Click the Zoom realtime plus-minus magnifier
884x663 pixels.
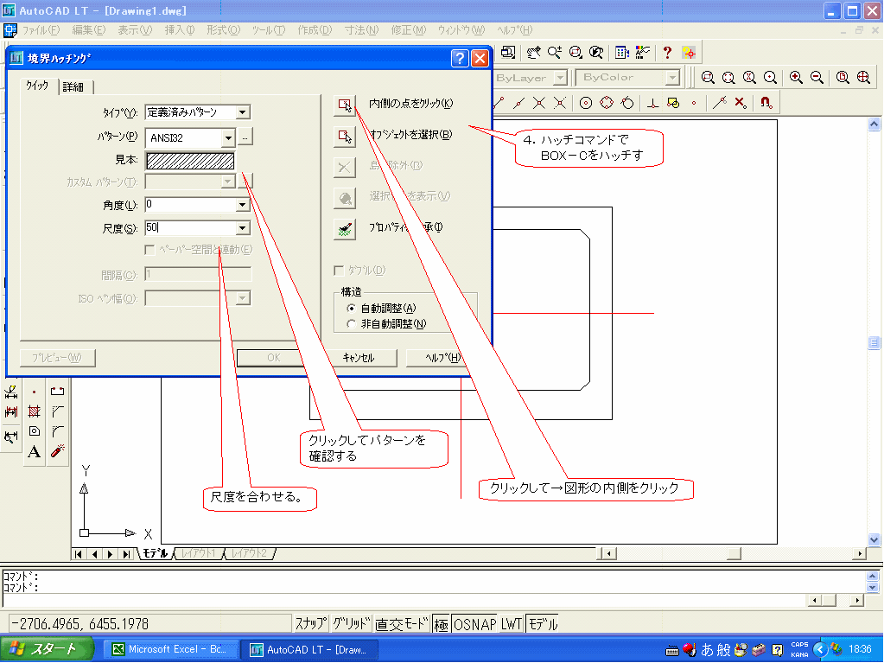pyautogui.click(x=555, y=53)
